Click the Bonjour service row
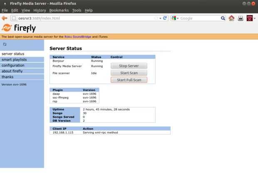258x181 pixels. (x=102, y=61)
